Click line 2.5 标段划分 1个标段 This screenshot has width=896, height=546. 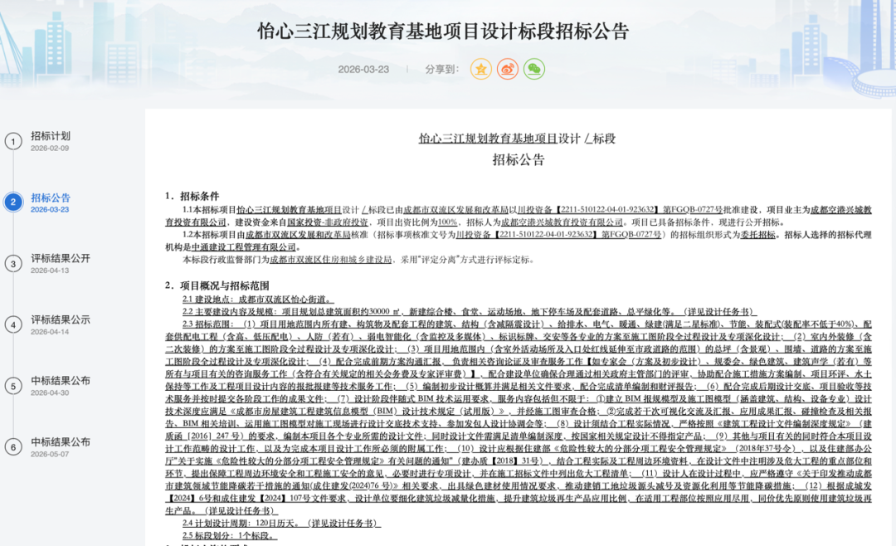(x=230, y=536)
